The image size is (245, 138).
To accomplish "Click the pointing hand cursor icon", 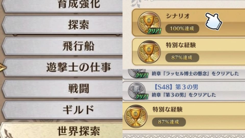I will point(214,21).
